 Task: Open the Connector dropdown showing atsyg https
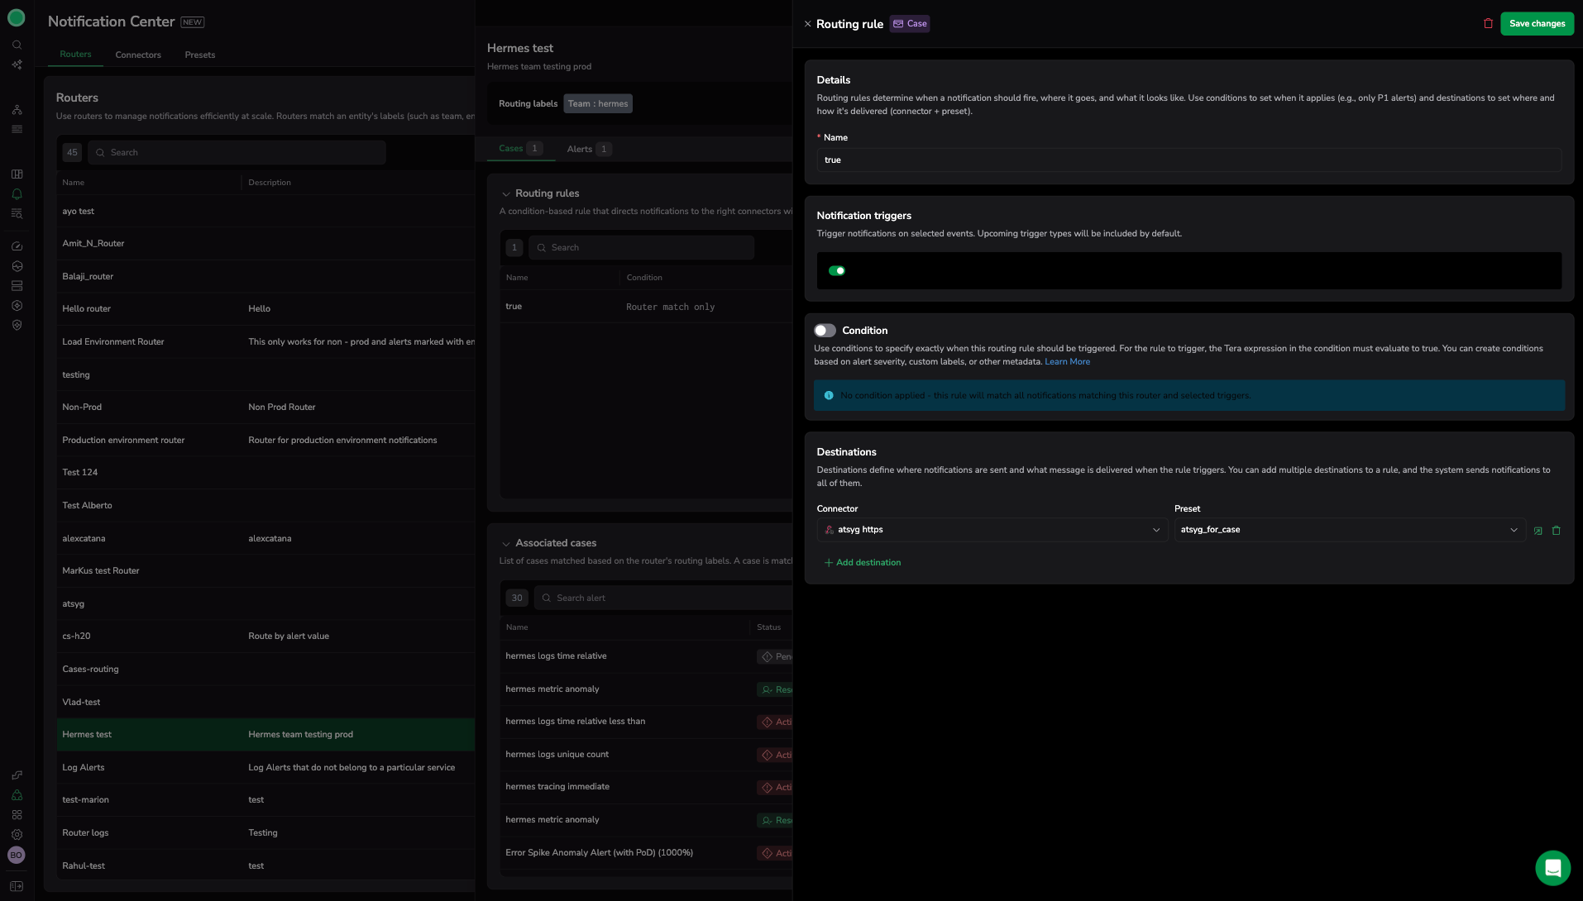[992, 530]
